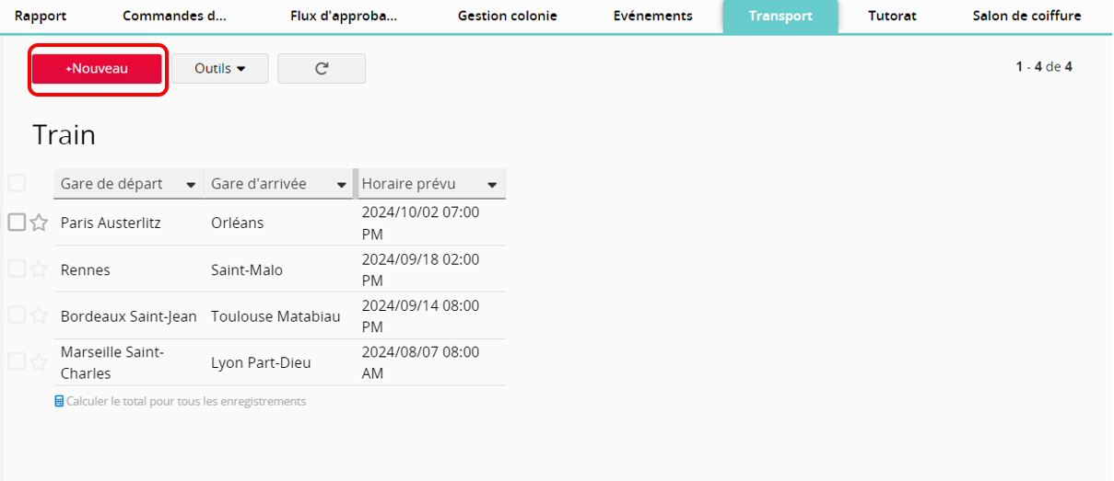Tick the Paris Austerlitz row checkbox
The image size is (1114, 481).
tap(17, 223)
